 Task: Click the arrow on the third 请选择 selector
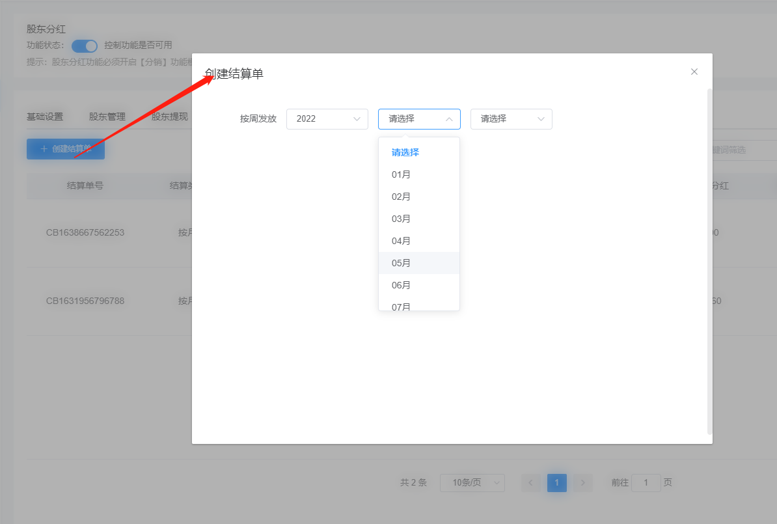coord(541,119)
